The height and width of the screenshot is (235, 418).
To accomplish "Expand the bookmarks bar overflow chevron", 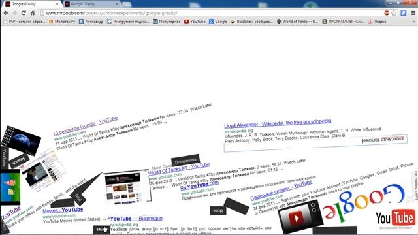I will pyautogui.click(x=413, y=22).
